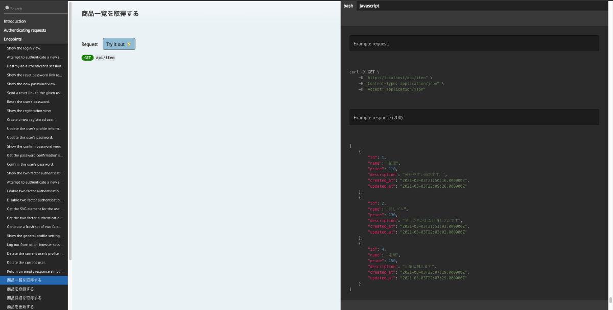Image resolution: width=613 pixels, height=310 pixels.
Task: Open 'Show the two factor authenticat...' entry
Action: 34,173
